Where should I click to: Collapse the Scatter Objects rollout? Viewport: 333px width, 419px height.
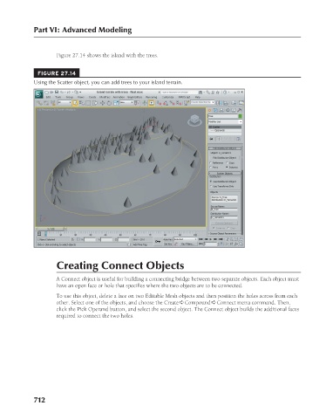point(225,174)
